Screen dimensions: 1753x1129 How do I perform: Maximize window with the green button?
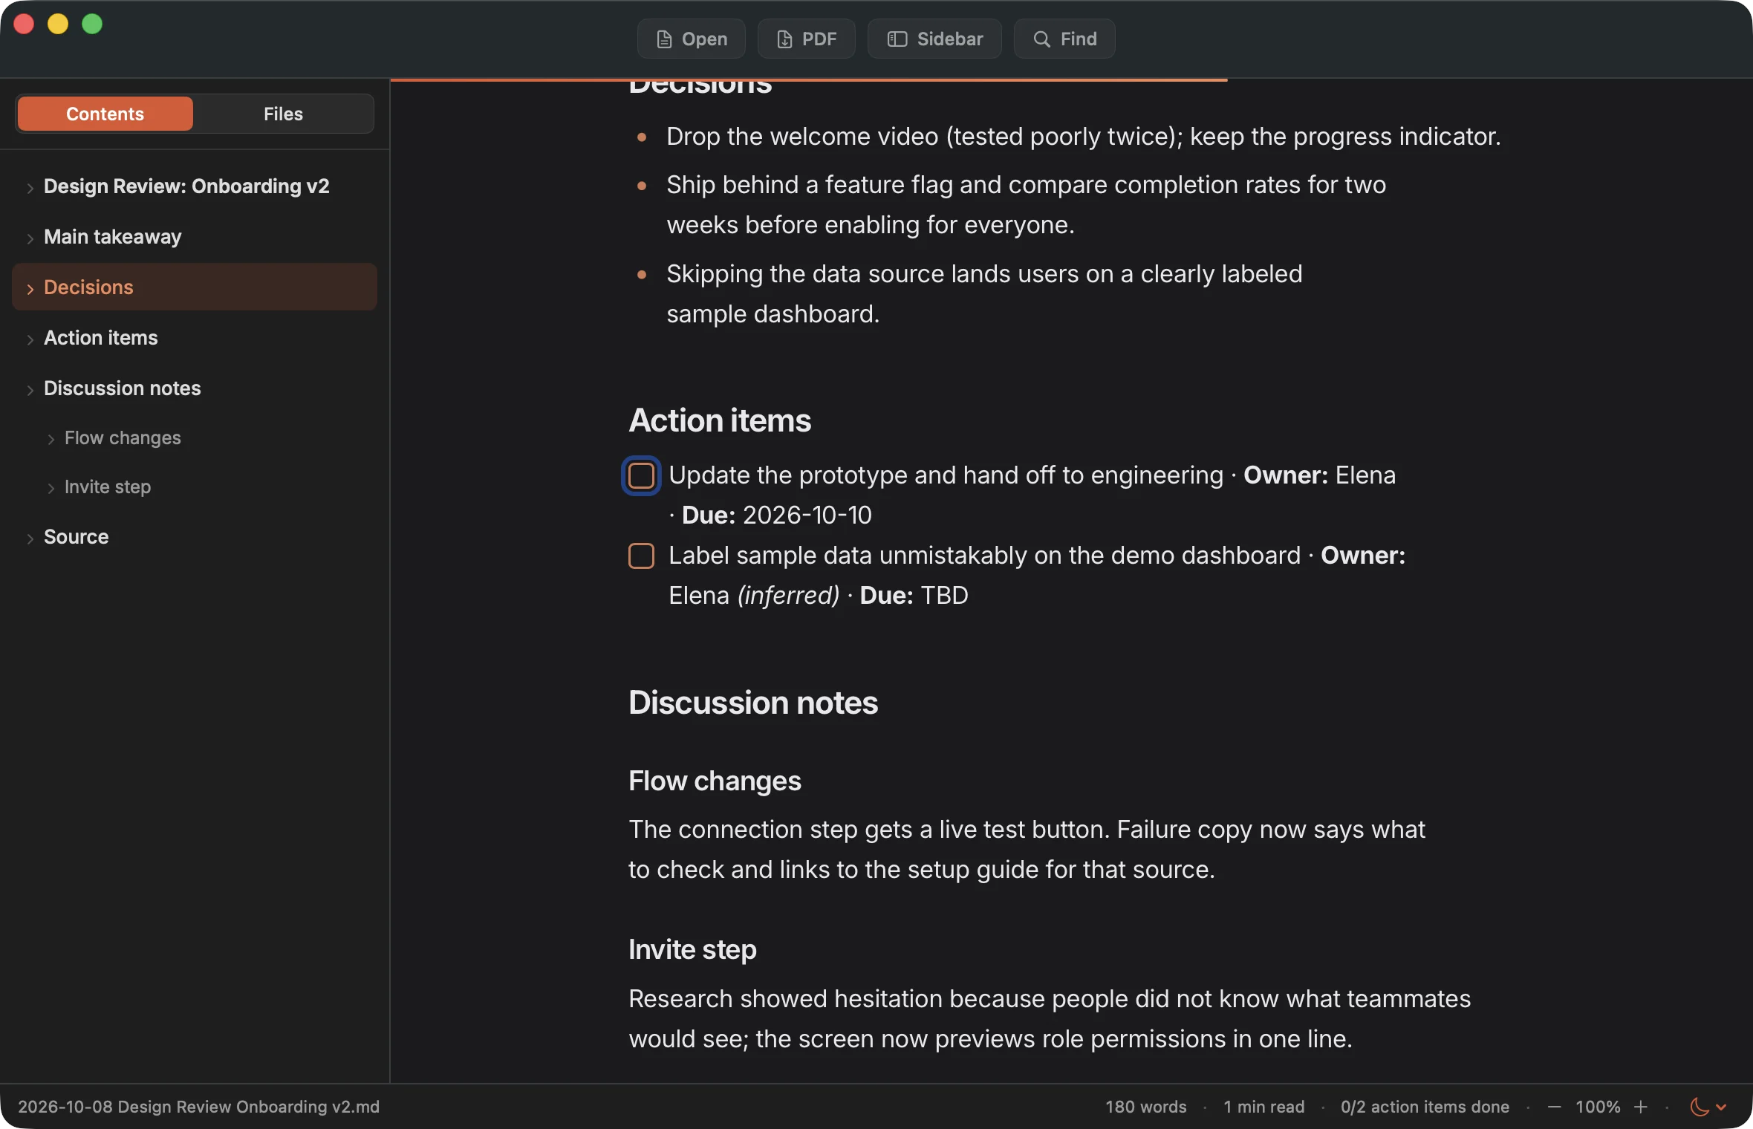click(x=92, y=24)
